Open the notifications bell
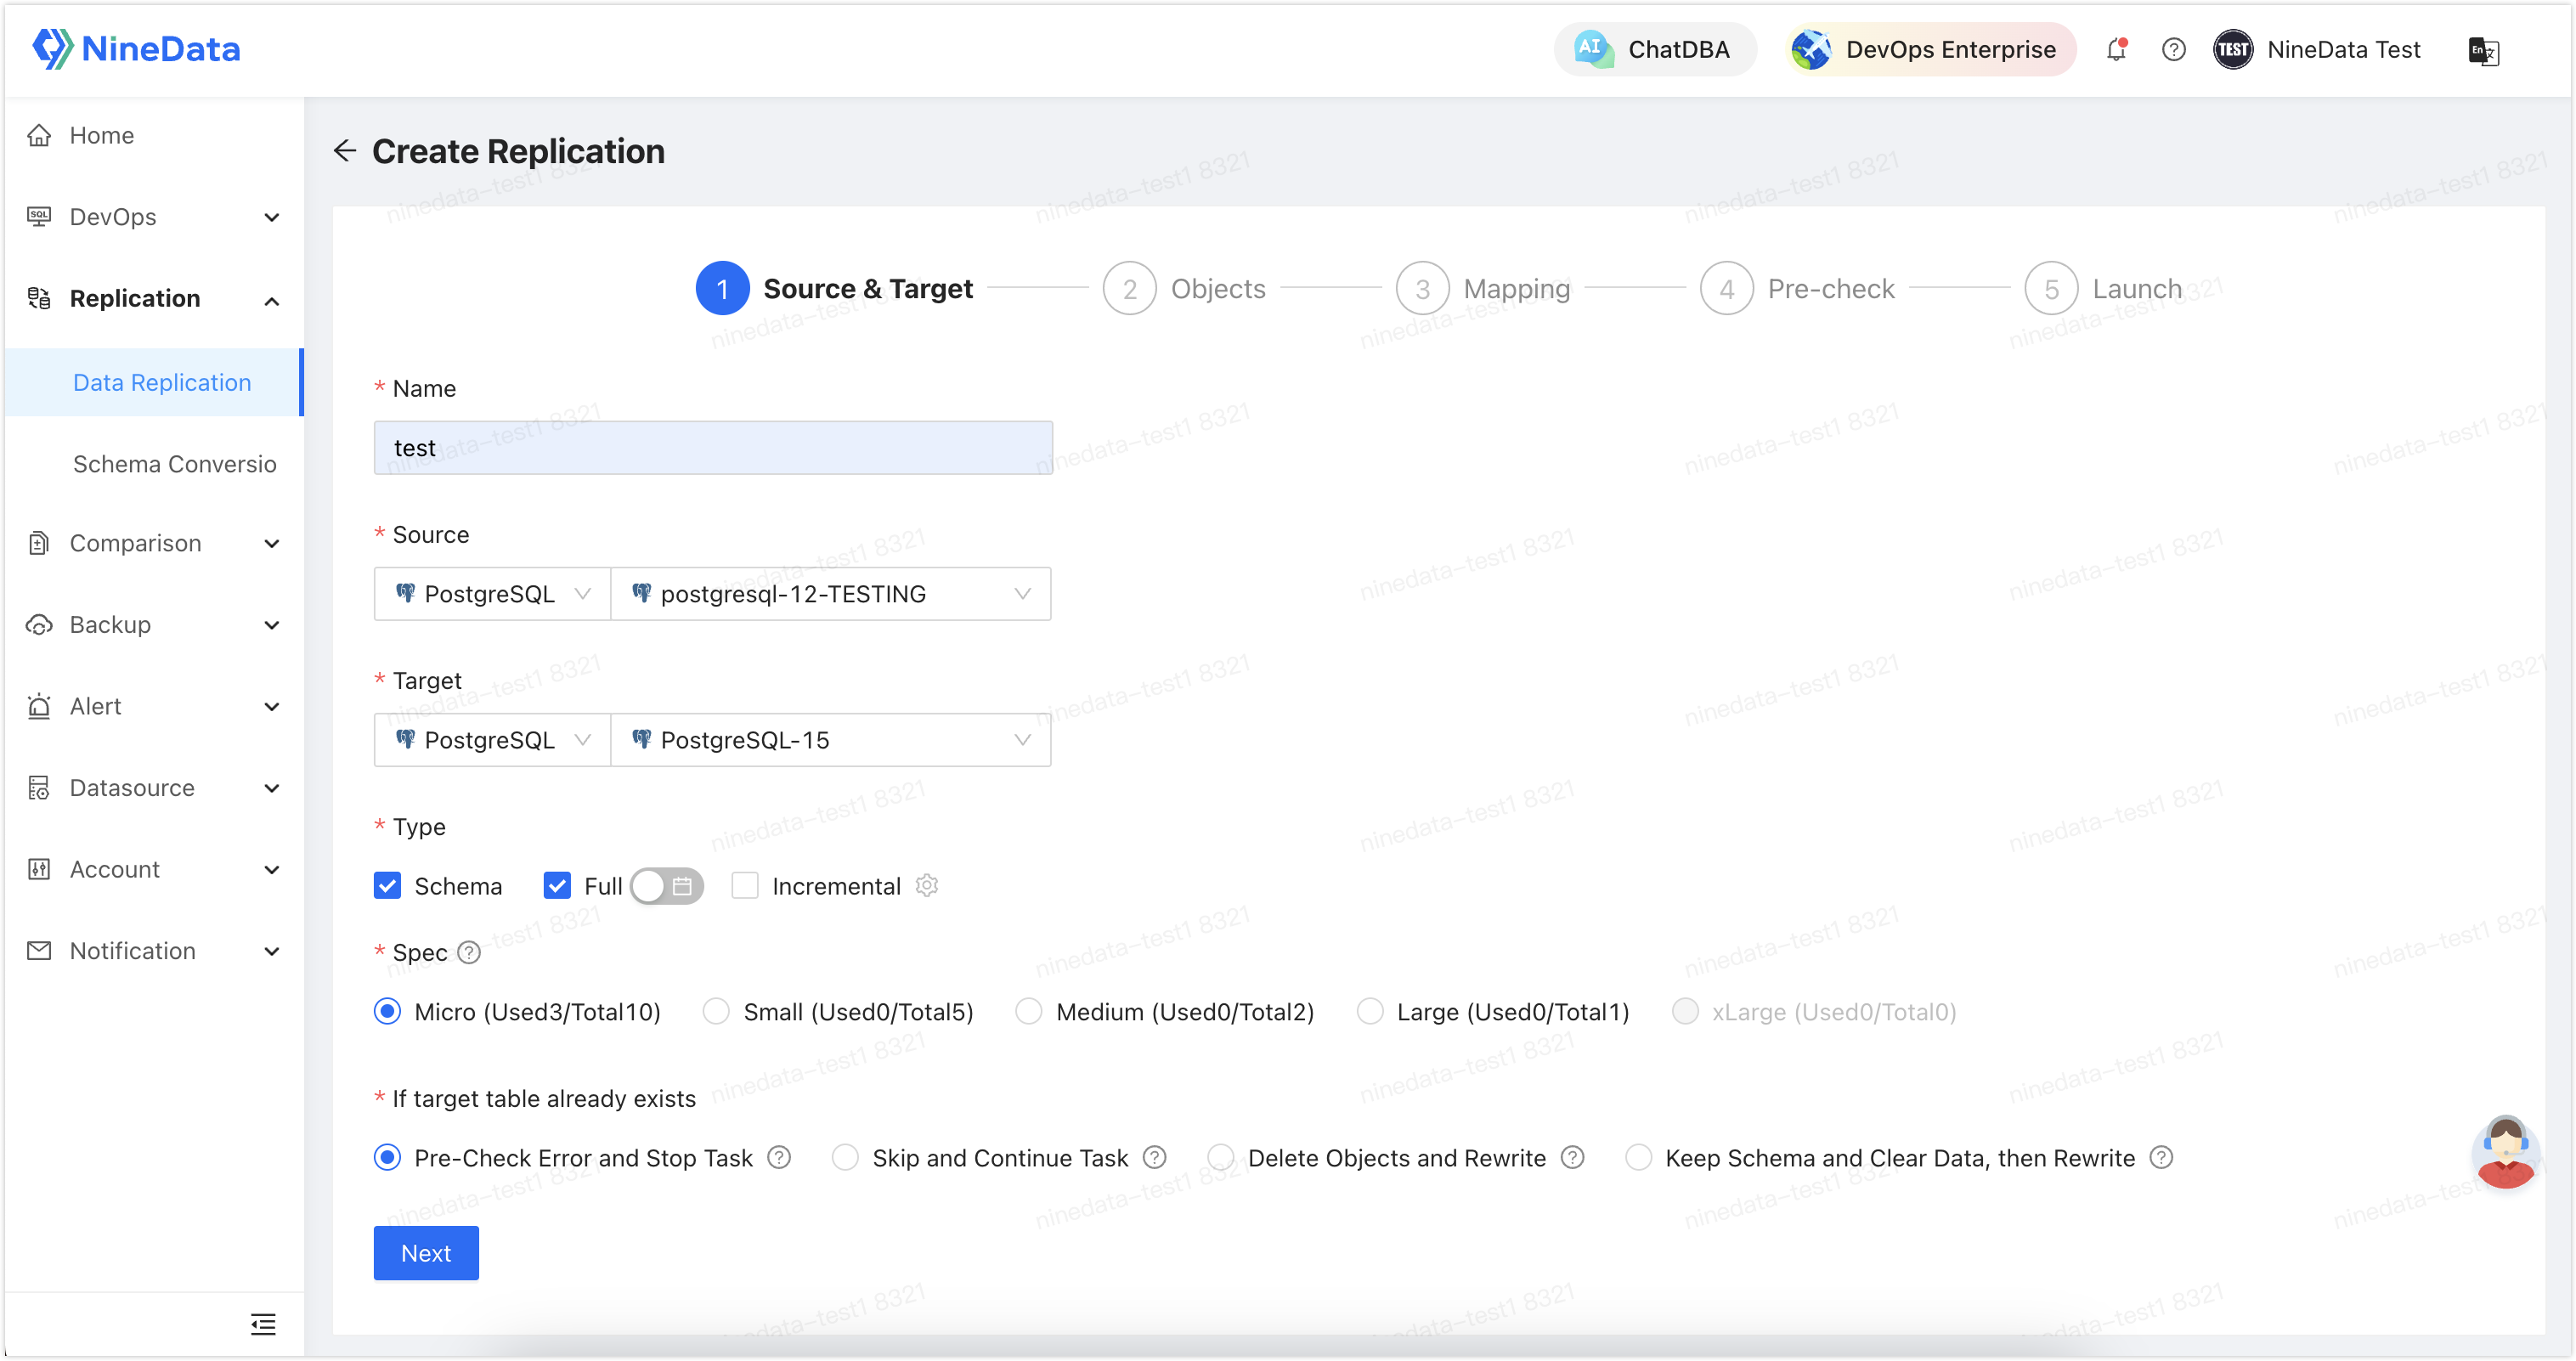The image size is (2576, 1361). click(x=2115, y=49)
